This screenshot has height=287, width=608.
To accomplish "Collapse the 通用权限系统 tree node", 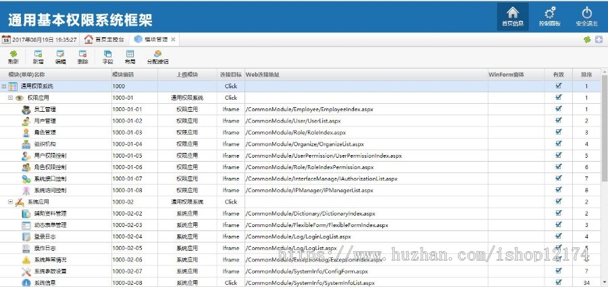I will (4, 86).
